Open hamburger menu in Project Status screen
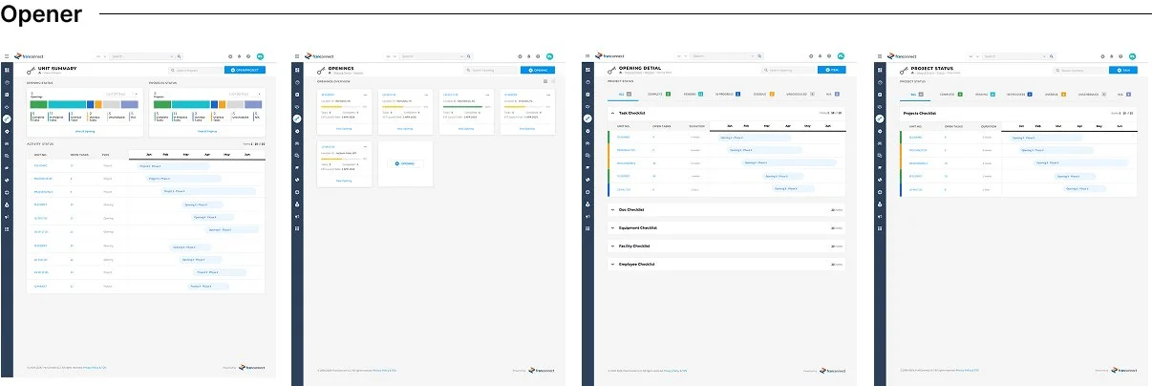 point(880,56)
